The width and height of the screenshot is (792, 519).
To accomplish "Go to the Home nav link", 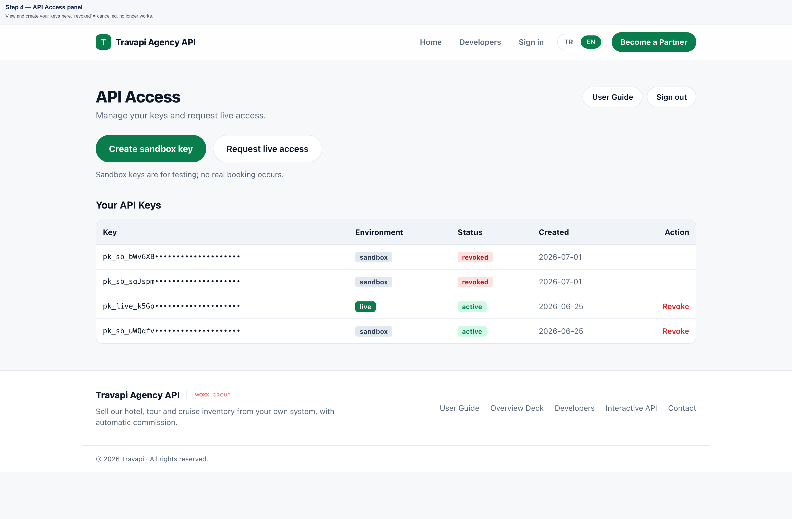I will click(x=431, y=42).
